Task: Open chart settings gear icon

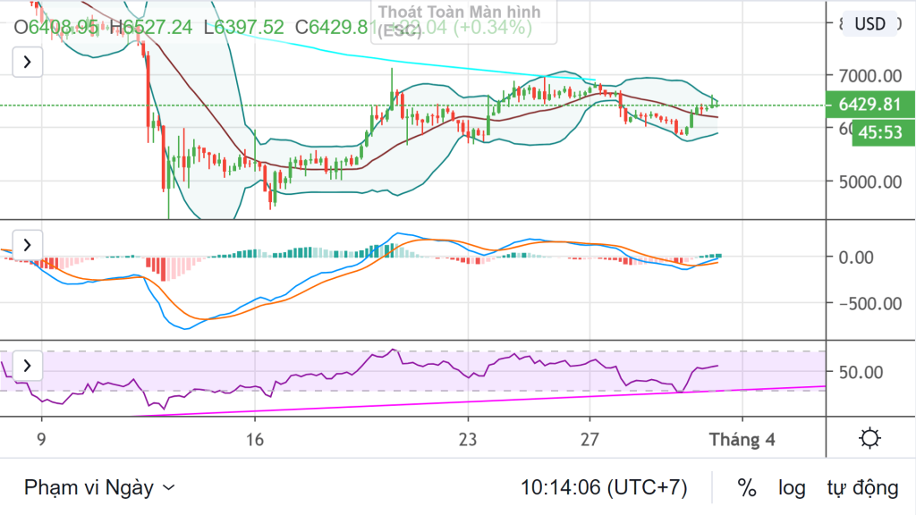Action: point(868,439)
